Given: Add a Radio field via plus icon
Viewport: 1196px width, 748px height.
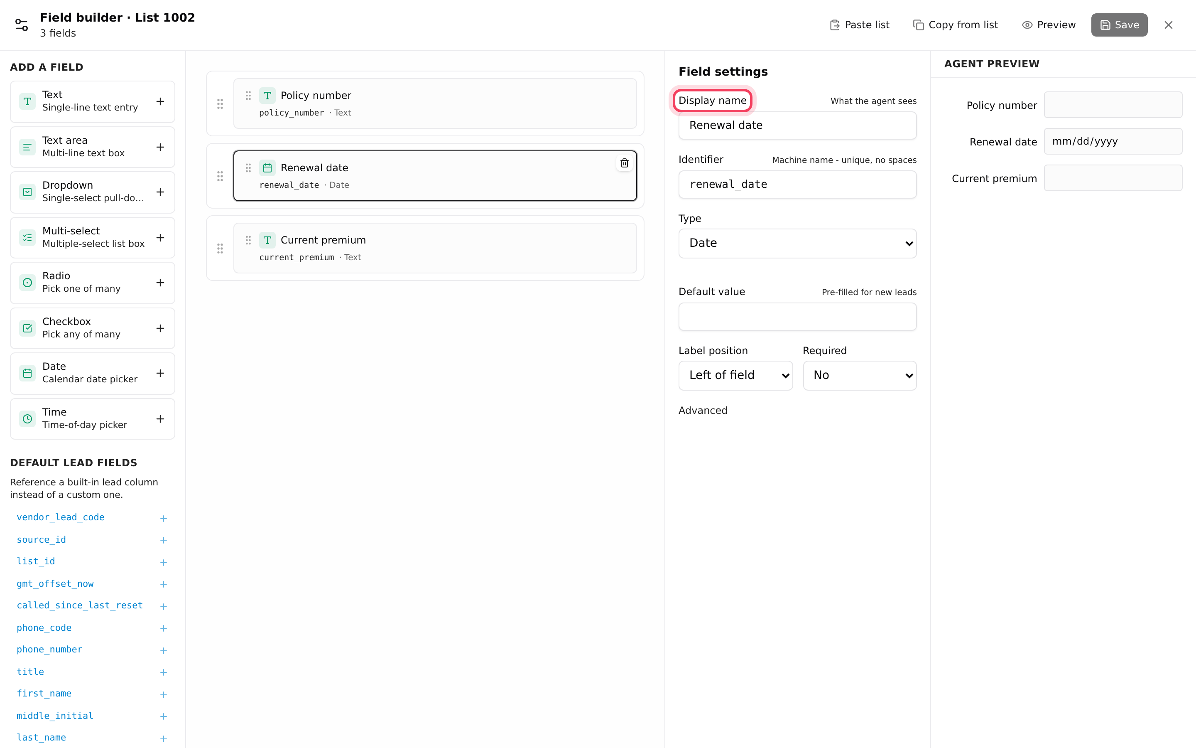Looking at the screenshot, I should [x=160, y=283].
